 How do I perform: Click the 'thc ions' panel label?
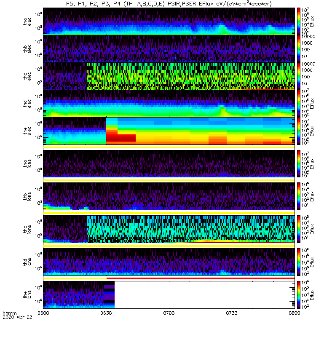[x=27, y=229]
